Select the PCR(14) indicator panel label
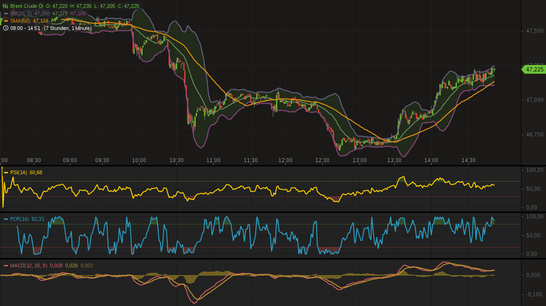The image size is (546, 306). (21, 219)
